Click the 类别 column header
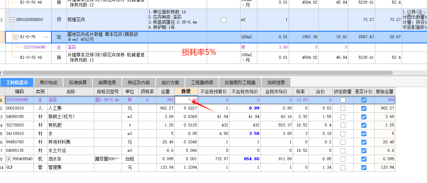Image resolution: width=427 pixels, height=183 pixels. [x=40, y=91]
